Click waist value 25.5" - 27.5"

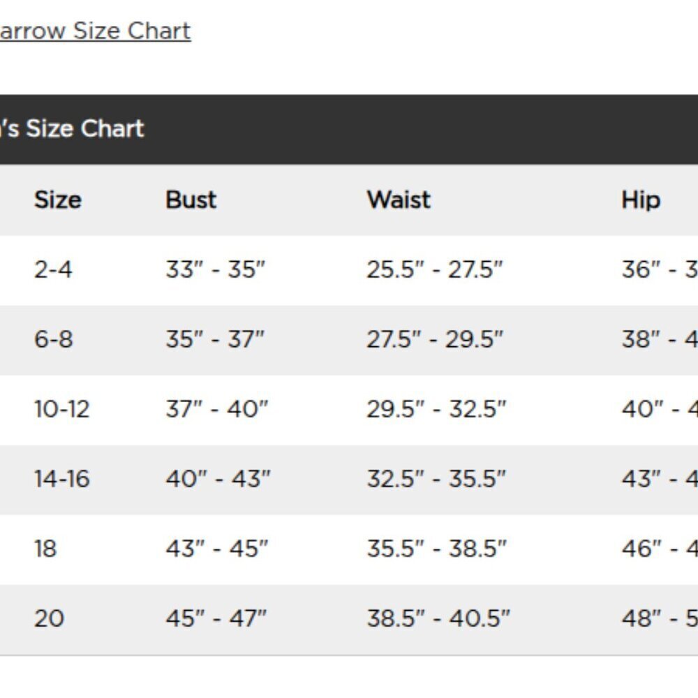point(435,269)
